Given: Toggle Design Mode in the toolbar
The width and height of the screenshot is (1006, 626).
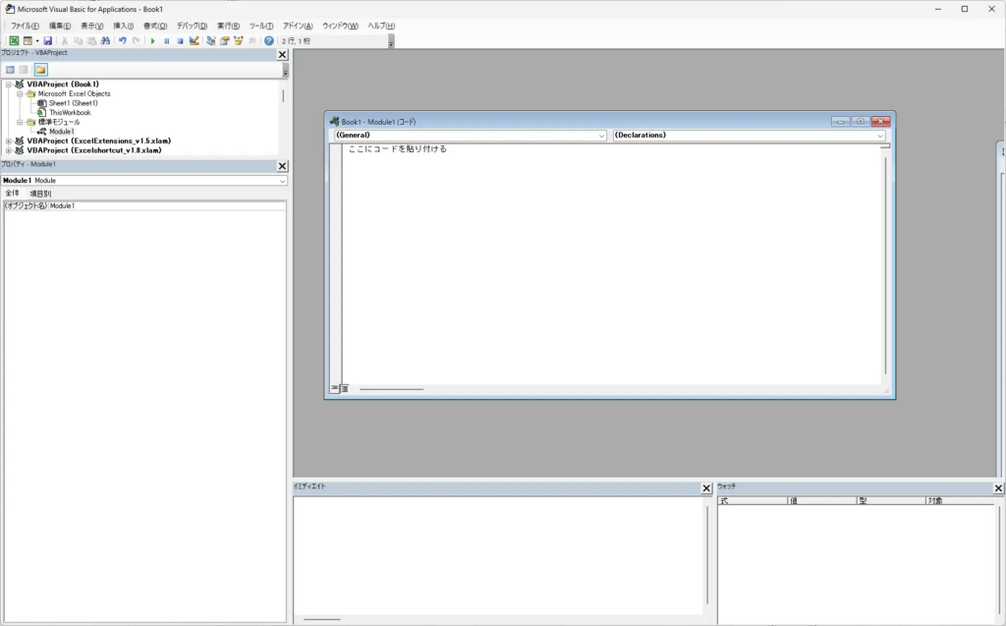Looking at the screenshot, I should (x=195, y=41).
